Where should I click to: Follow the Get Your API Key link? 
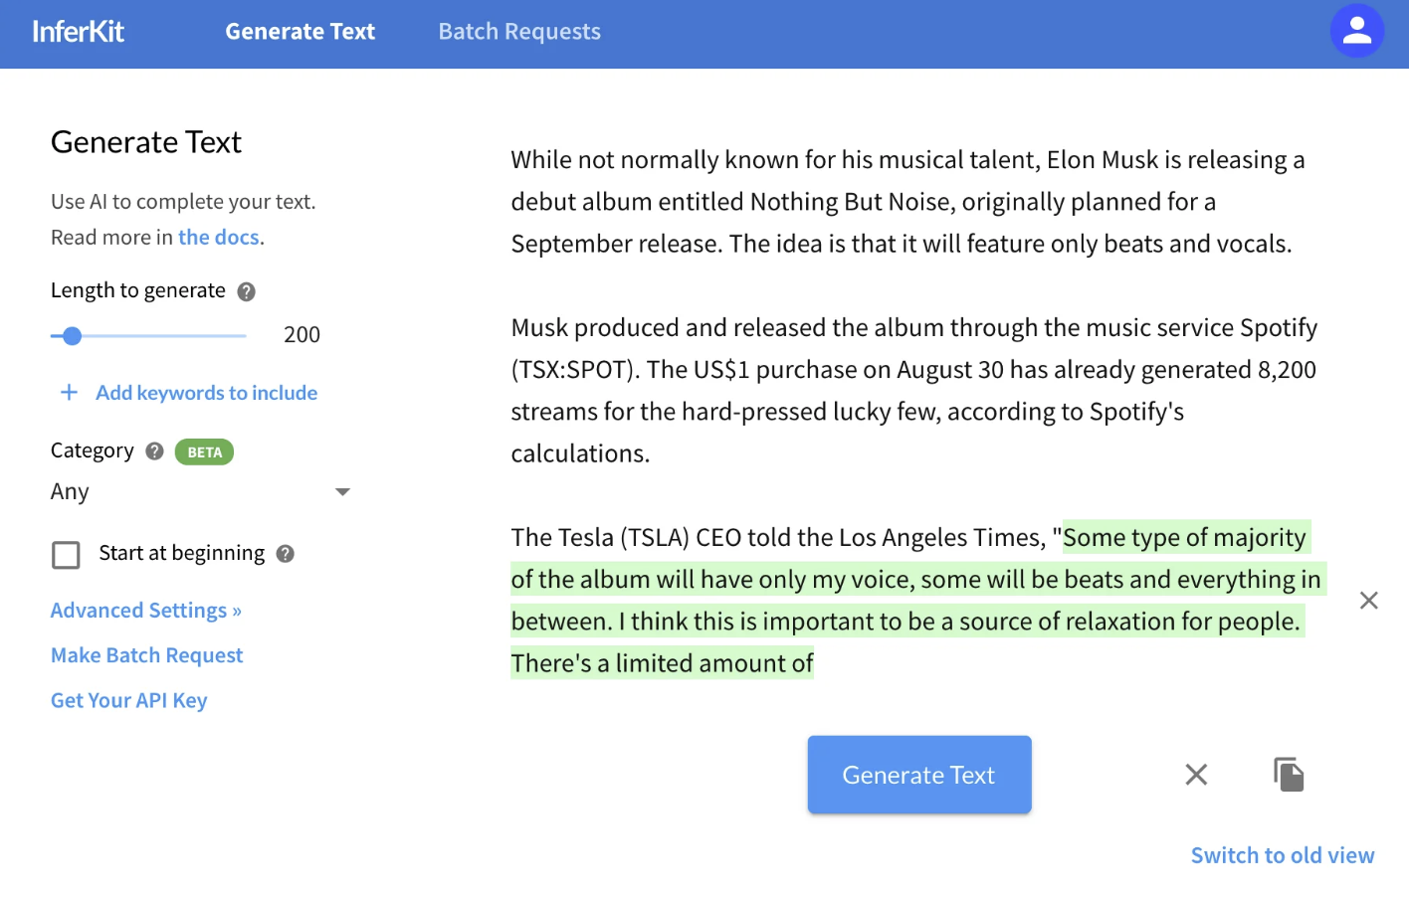coord(129,701)
